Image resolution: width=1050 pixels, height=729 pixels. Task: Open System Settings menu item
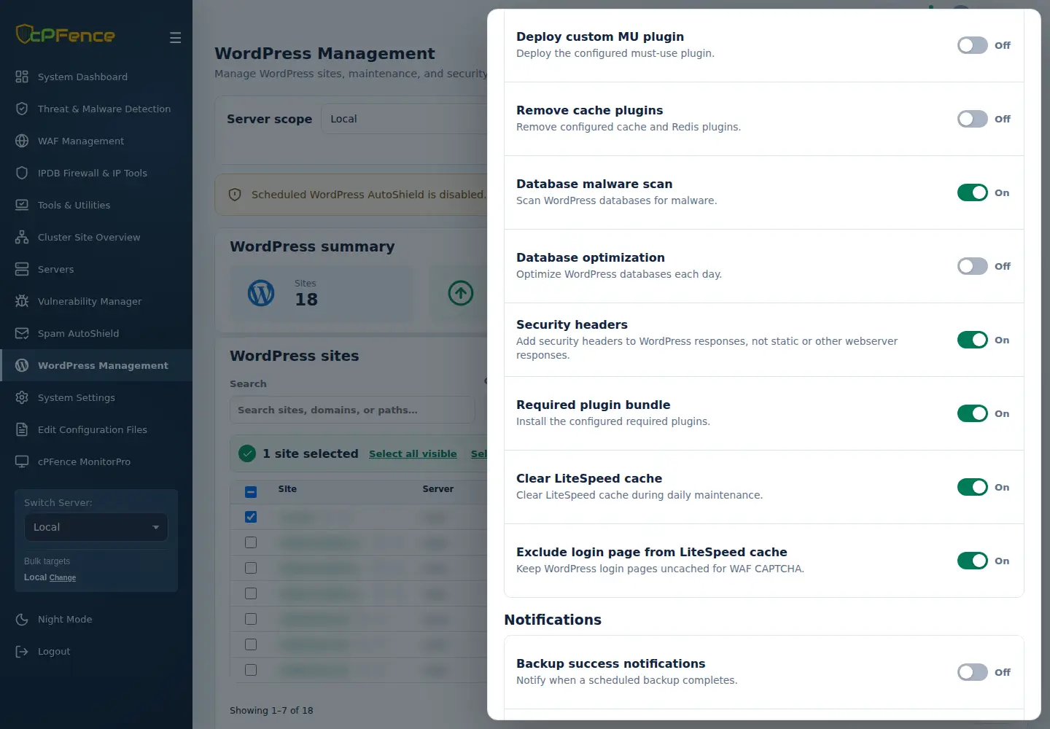96,397
